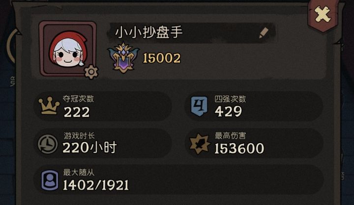354x205 pixels.
Task: Click the 最高伤害 label text
Action: point(230,136)
